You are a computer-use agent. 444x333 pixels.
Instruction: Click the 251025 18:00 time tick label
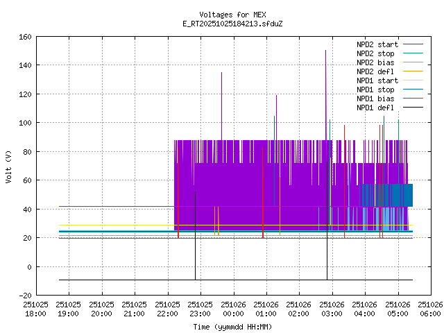point(35,308)
